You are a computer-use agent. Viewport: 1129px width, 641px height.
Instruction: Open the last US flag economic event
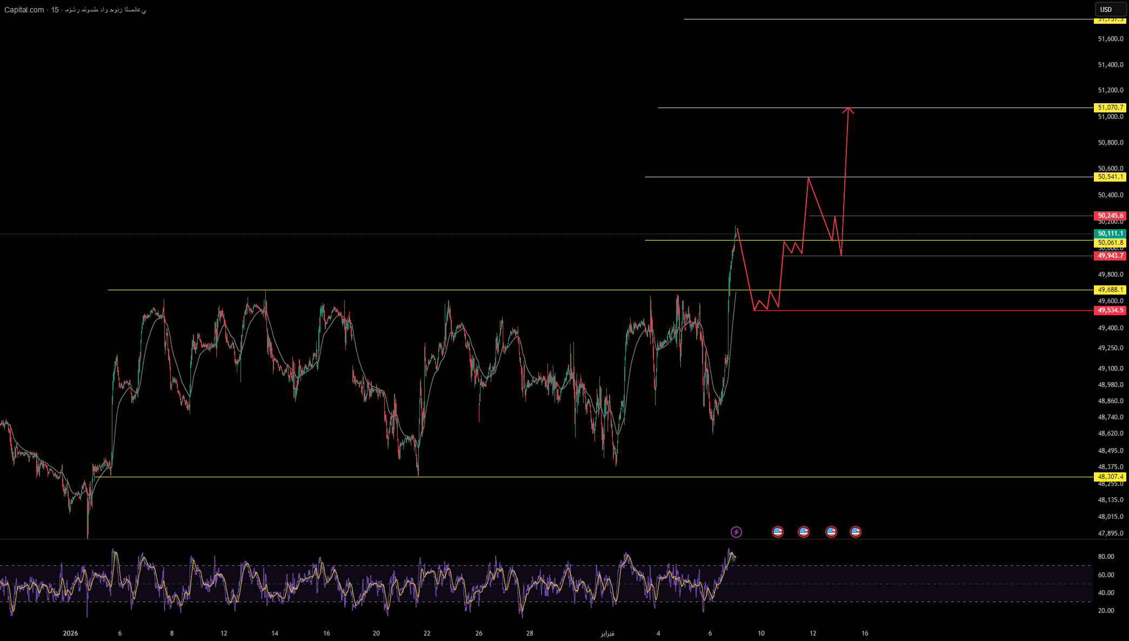pos(856,532)
